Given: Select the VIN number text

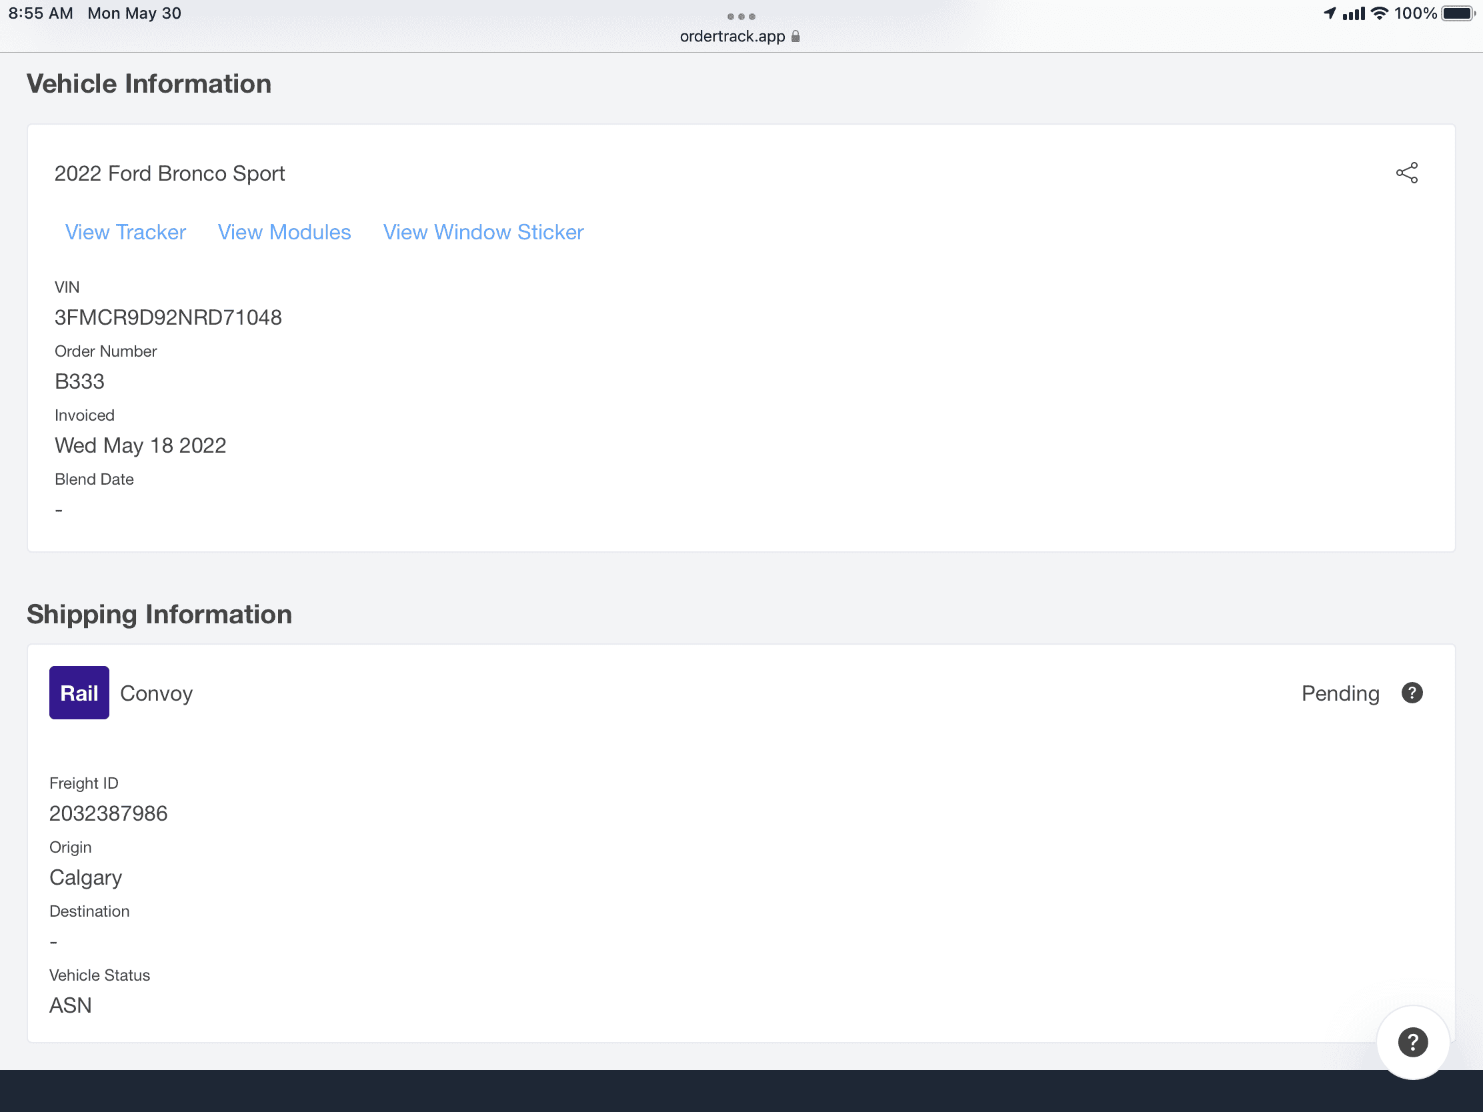Looking at the screenshot, I should tap(168, 317).
